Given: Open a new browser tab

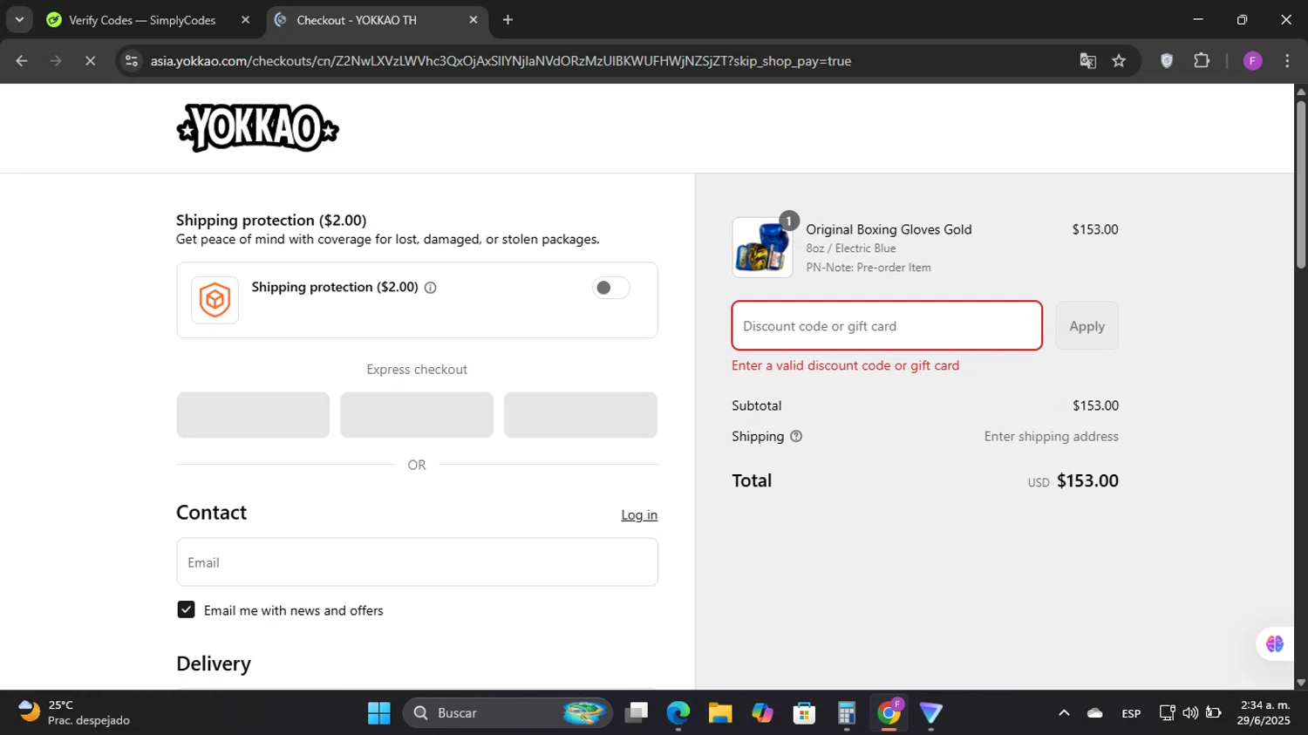Looking at the screenshot, I should pos(508,20).
